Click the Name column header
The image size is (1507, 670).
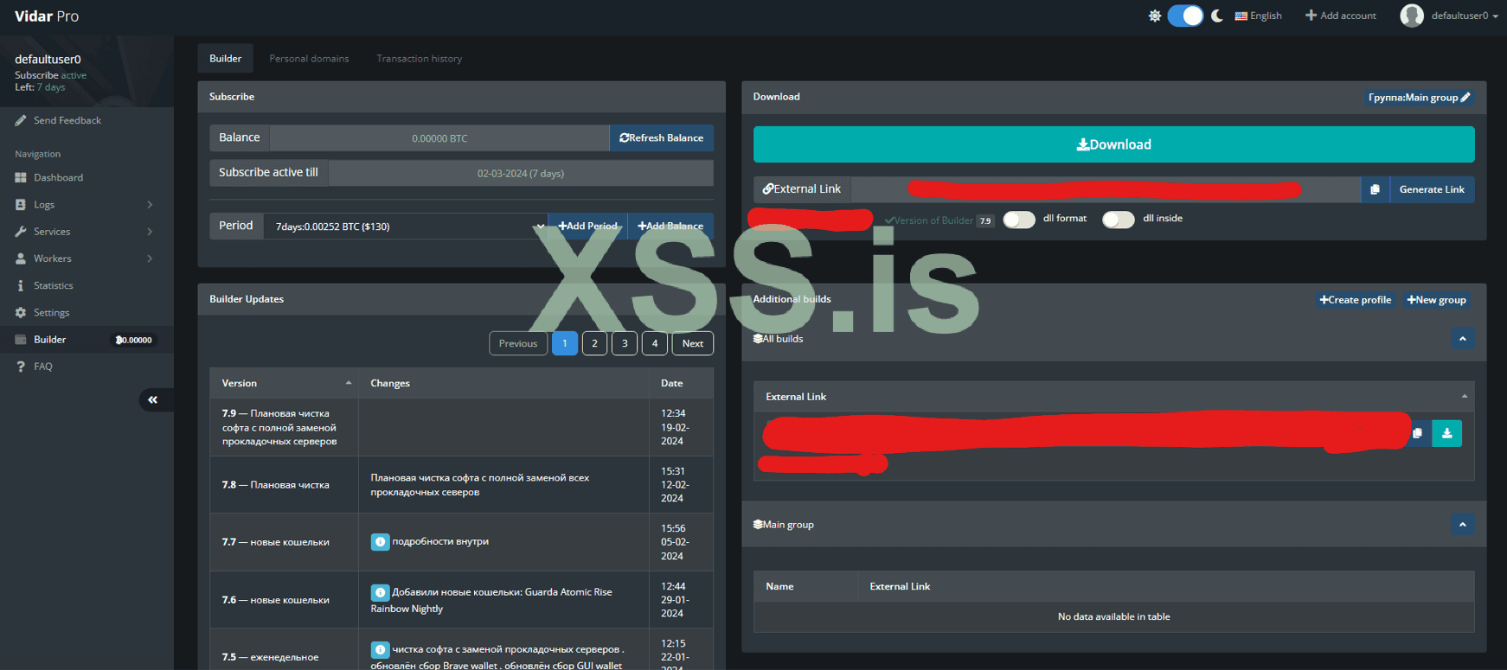(x=805, y=586)
